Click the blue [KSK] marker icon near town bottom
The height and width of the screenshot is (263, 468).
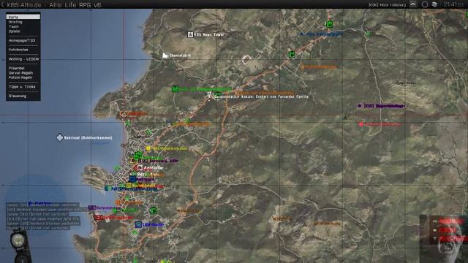tap(138, 224)
